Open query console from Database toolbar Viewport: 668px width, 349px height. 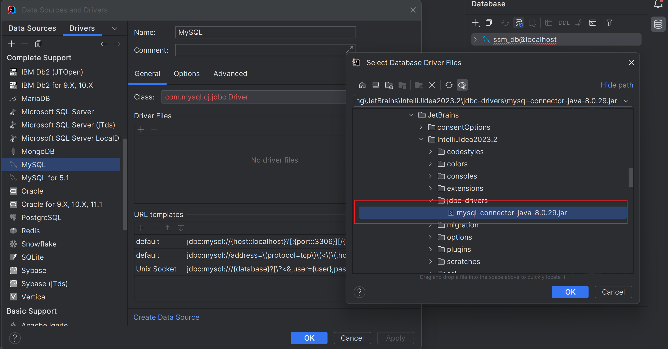pos(593,23)
